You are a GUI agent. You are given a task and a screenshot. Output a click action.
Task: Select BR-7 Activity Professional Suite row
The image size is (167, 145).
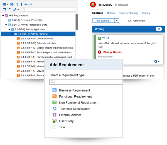[29, 25]
